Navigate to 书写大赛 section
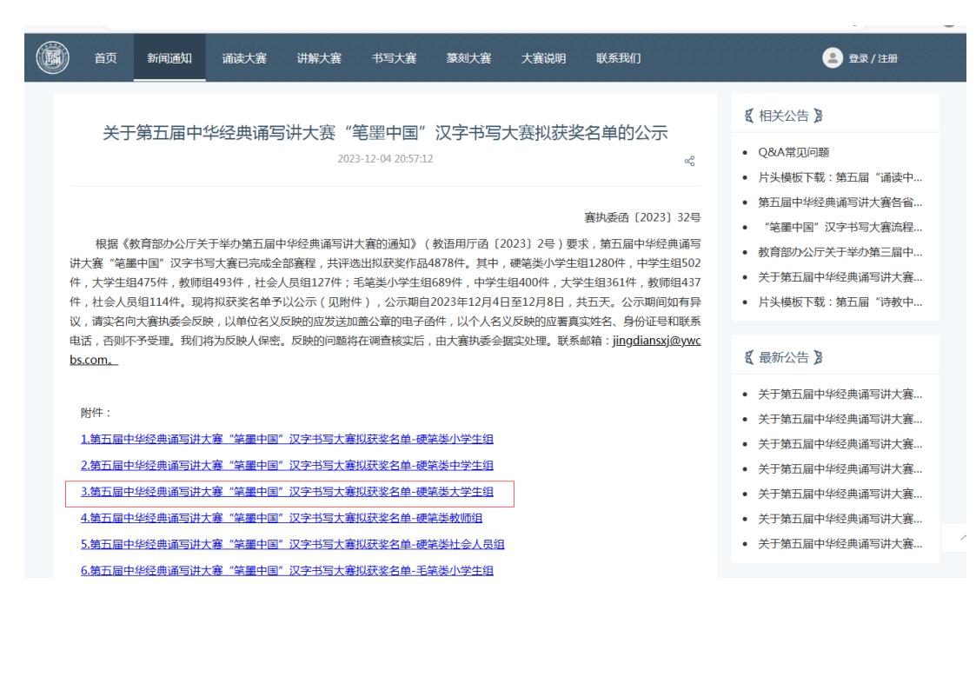The height and width of the screenshot is (690, 976). click(394, 58)
